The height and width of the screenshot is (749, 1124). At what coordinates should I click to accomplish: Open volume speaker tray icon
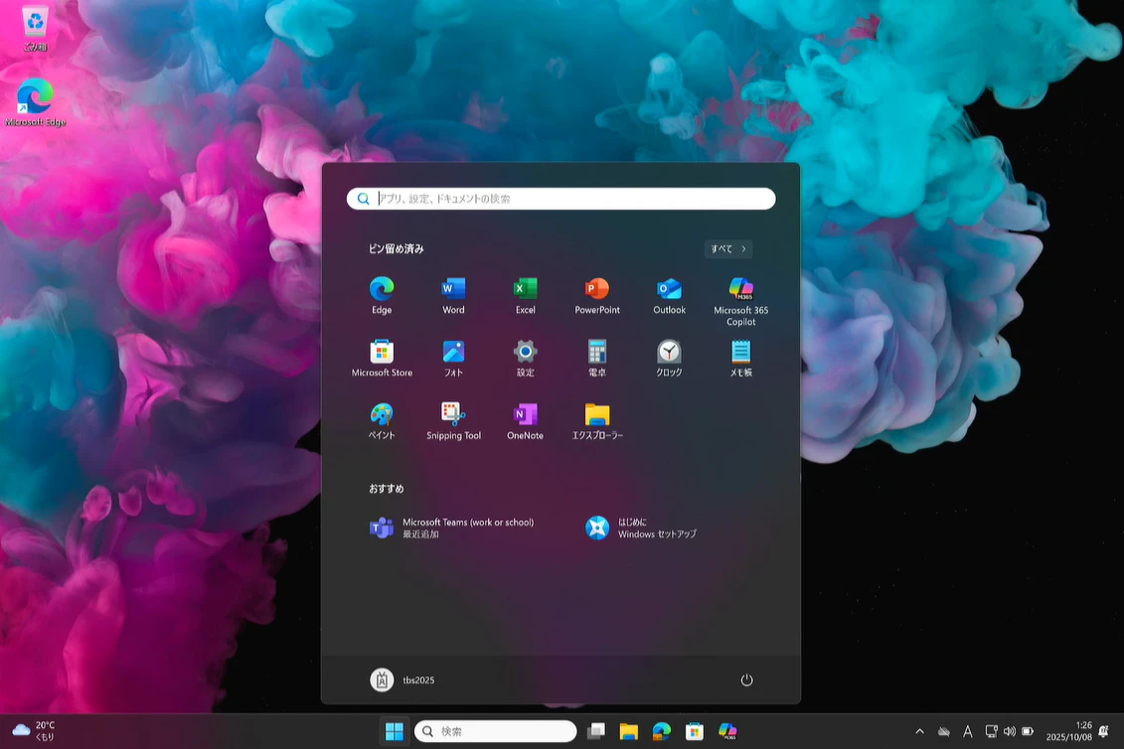point(1010,731)
